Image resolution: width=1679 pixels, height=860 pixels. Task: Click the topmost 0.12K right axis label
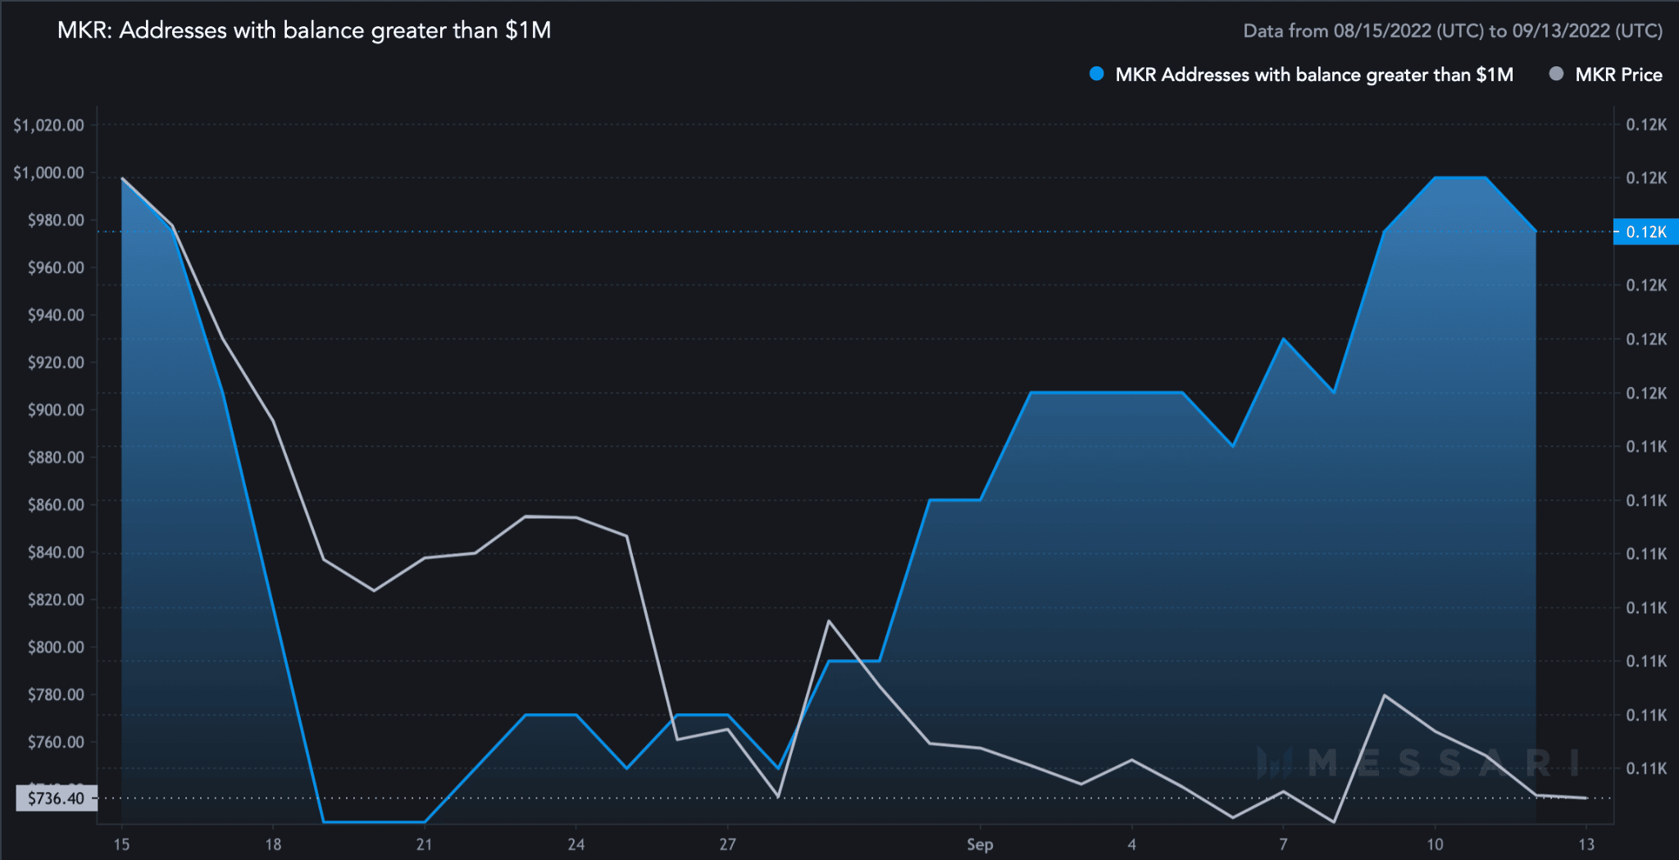tap(1646, 125)
